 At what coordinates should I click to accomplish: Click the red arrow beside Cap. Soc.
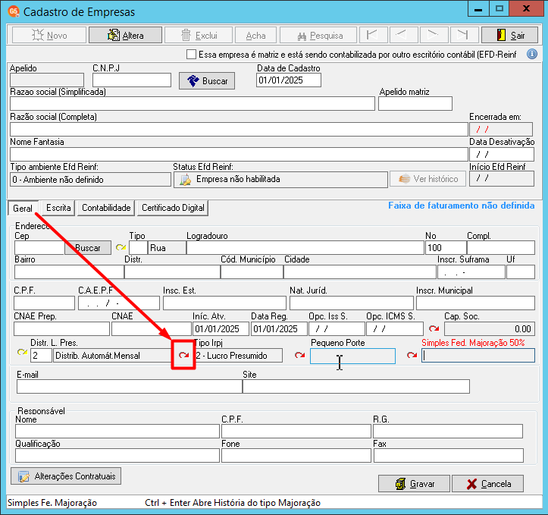click(x=434, y=328)
